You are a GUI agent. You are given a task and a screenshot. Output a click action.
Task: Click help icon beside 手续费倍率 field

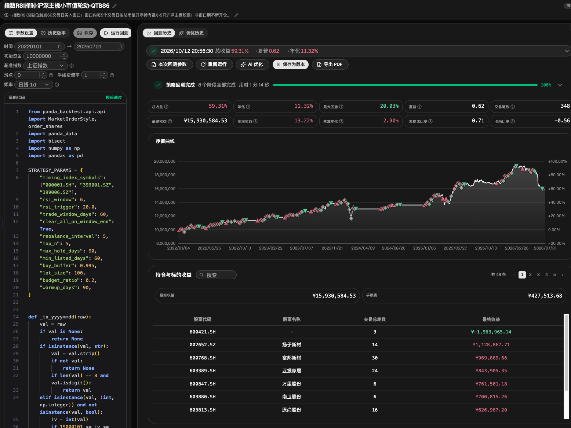click(112, 75)
